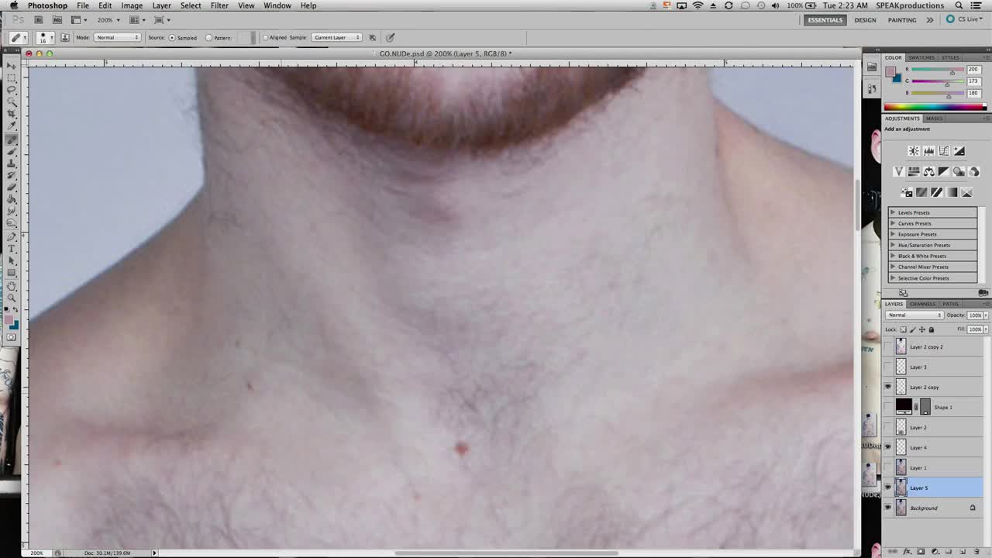Click the color spectrum ramp
This screenshot has height=558, width=992.
pyautogui.click(x=935, y=107)
